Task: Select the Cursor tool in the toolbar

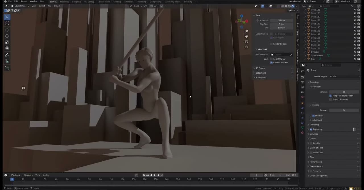Action: [7, 23]
